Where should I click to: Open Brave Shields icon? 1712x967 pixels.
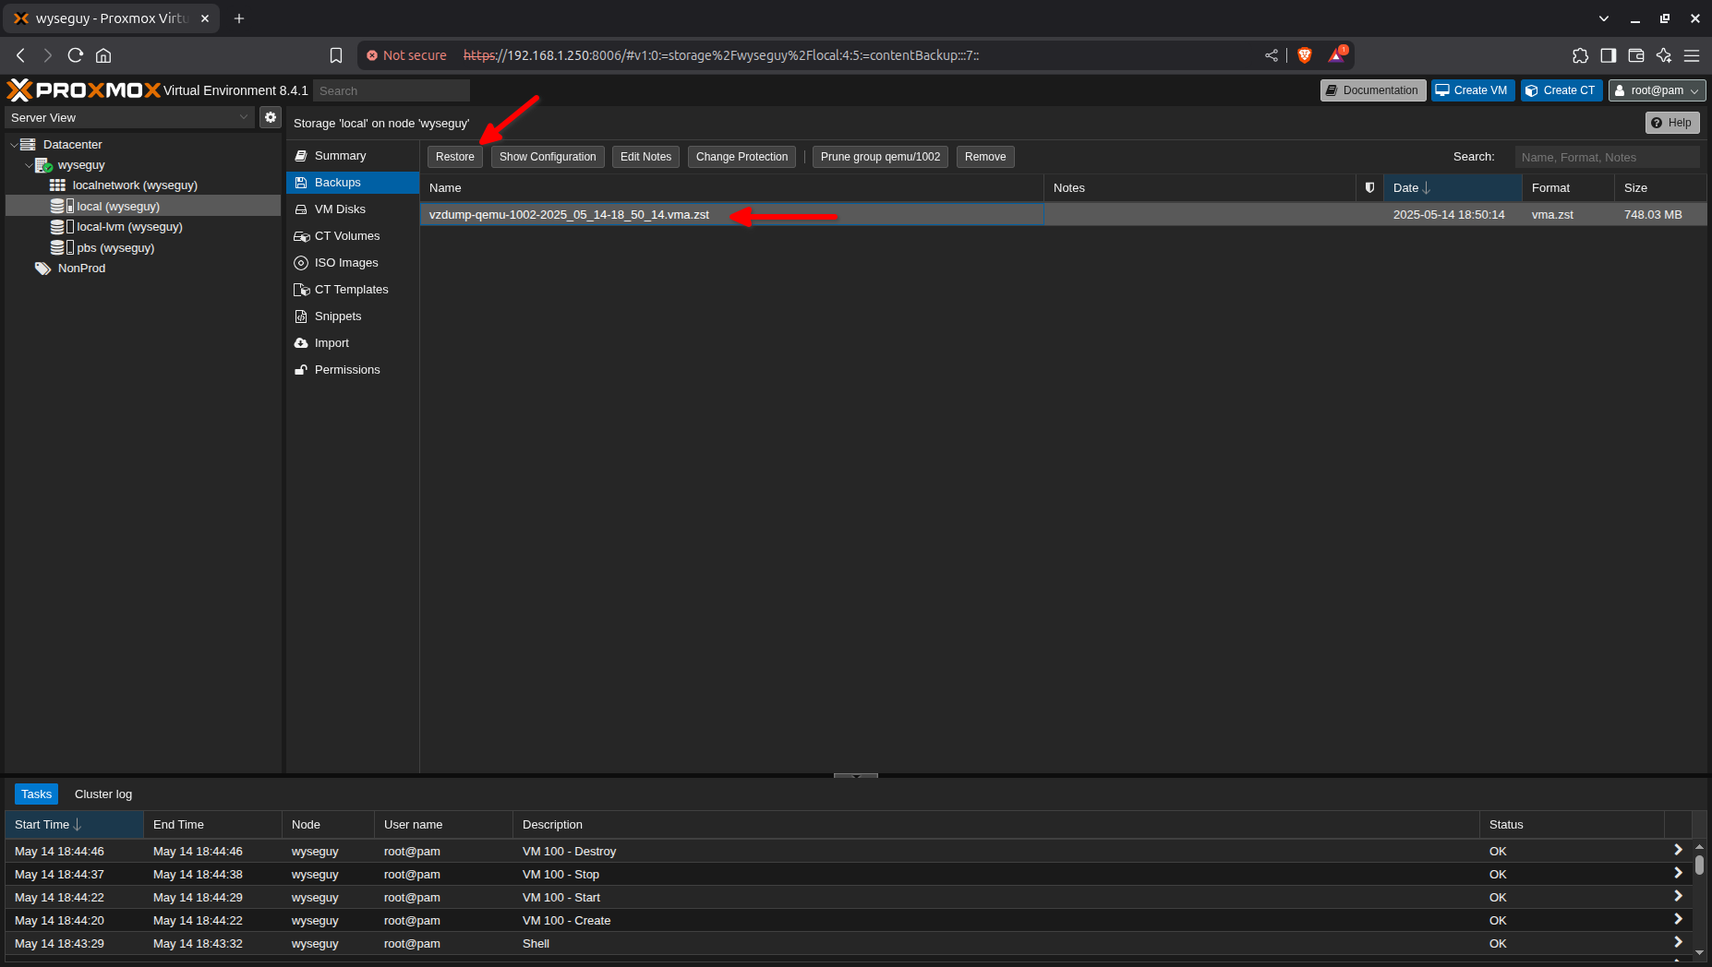click(x=1305, y=55)
